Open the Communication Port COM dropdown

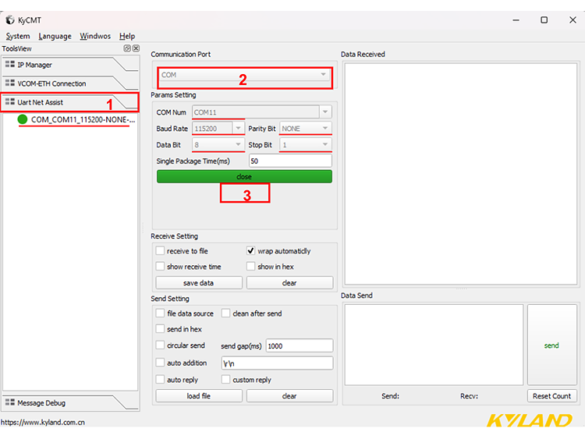click(245, 75)
